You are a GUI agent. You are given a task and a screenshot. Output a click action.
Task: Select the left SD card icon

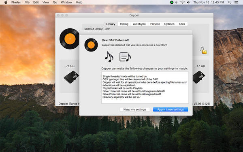[x=71, y=77]
